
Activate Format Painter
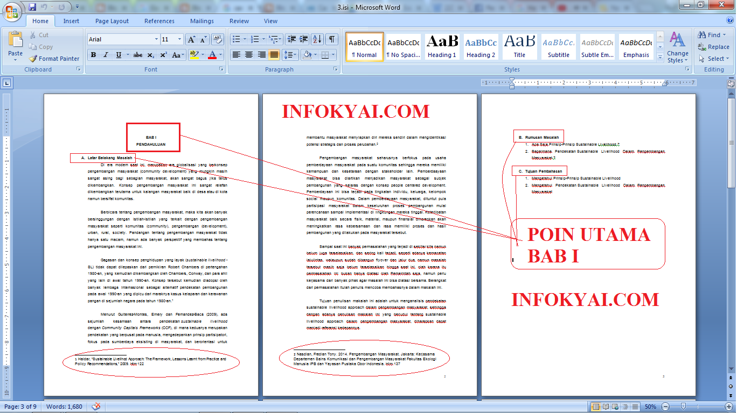54,59
